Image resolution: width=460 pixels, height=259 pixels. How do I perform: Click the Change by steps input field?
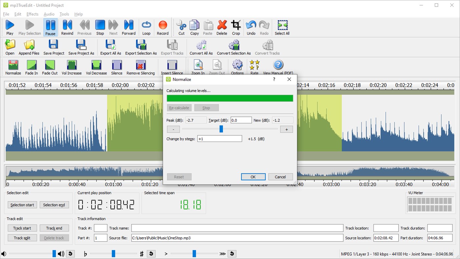pos(219,139)
